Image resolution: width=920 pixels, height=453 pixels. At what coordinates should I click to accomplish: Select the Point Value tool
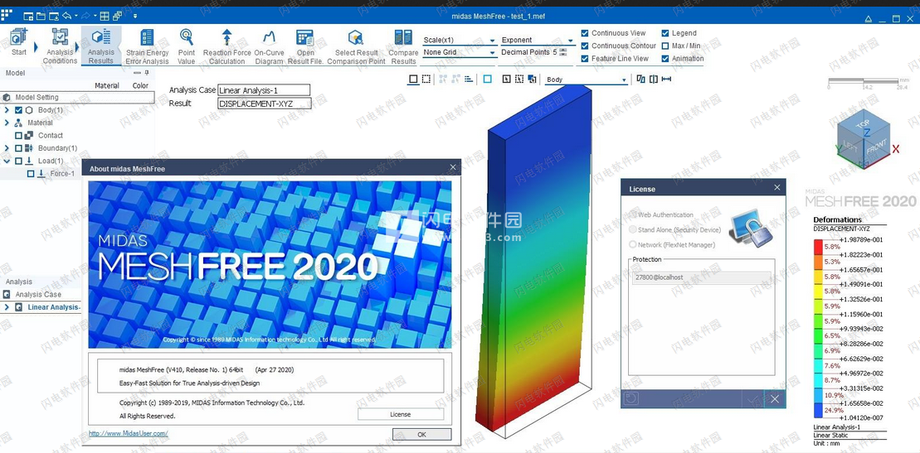(187, 46)
